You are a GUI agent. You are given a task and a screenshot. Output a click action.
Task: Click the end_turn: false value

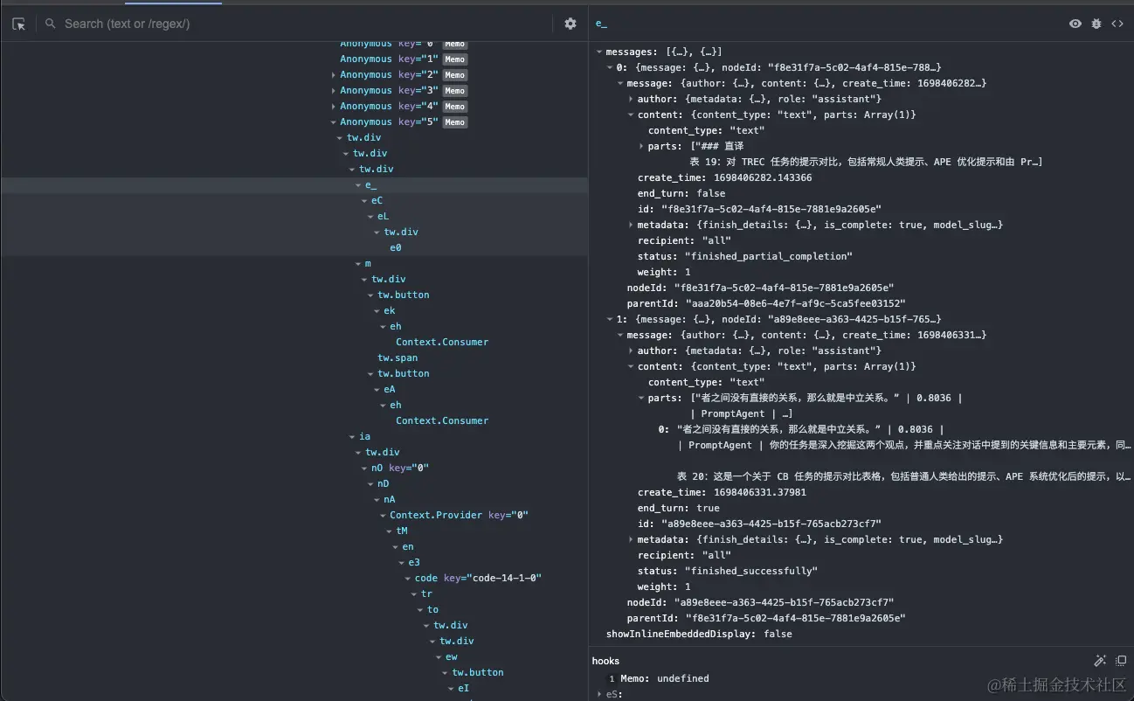coord(711,194)
